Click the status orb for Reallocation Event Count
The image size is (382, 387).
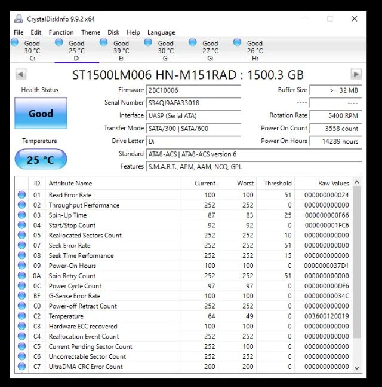tap(22, 336)
